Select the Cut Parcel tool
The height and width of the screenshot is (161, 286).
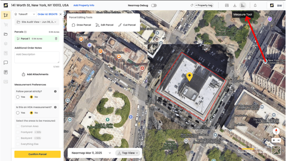tap(127, 25)
